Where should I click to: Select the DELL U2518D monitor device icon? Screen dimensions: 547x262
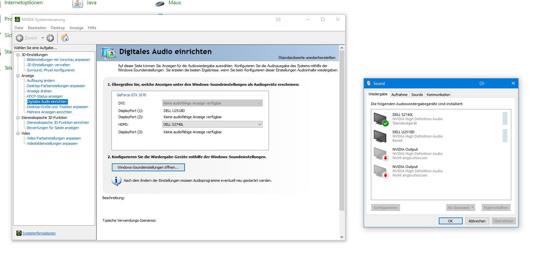[x=380, y=136]
